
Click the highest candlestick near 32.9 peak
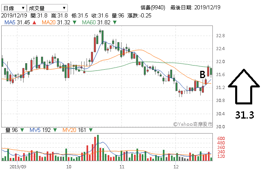[100, 31]
